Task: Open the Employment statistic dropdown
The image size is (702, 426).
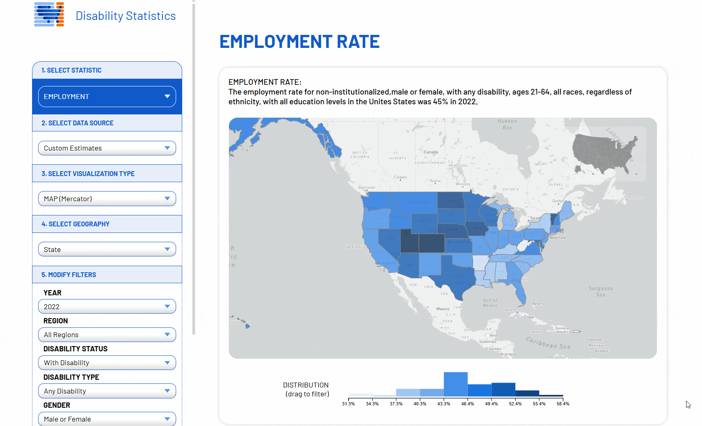Action: click(x=107, y=97)
